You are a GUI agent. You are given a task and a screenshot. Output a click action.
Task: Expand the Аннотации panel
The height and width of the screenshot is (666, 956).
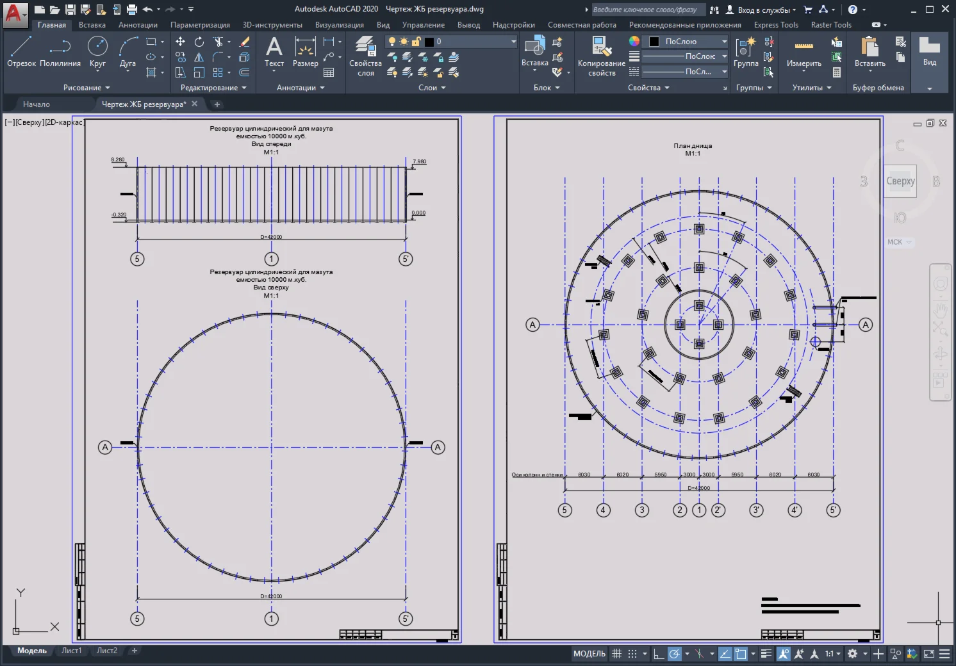tap(301, 88)
